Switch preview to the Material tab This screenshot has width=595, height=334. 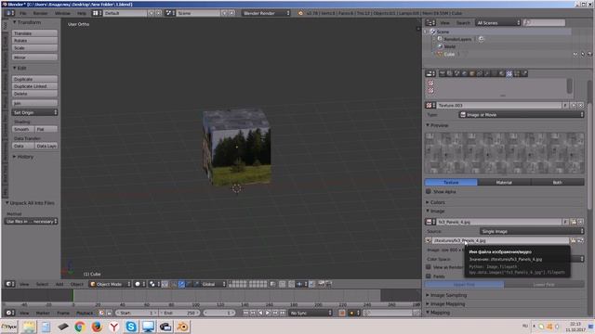click(504, 182)
